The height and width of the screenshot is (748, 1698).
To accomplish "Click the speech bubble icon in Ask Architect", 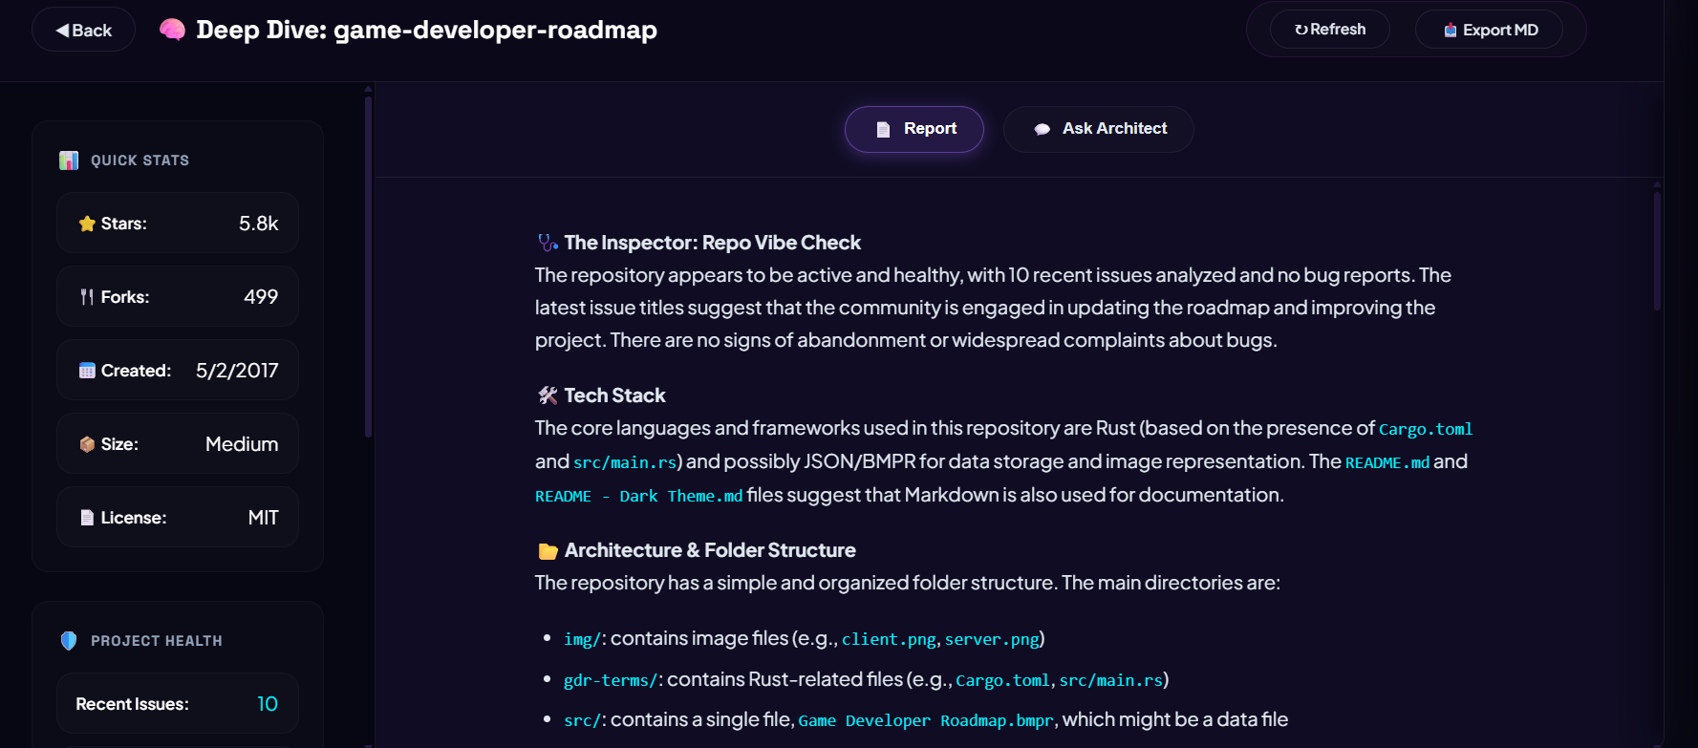I will [x=1042, y=129].
